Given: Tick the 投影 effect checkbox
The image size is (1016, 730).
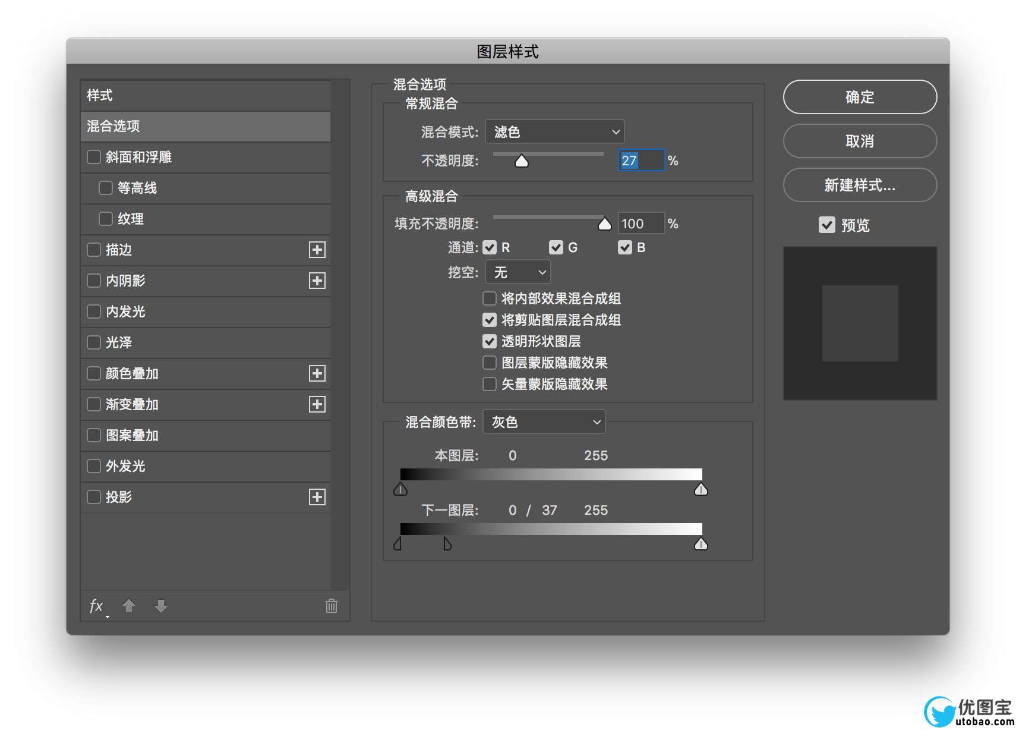Looking at the screenshot, I should click(x=94, y=497).
